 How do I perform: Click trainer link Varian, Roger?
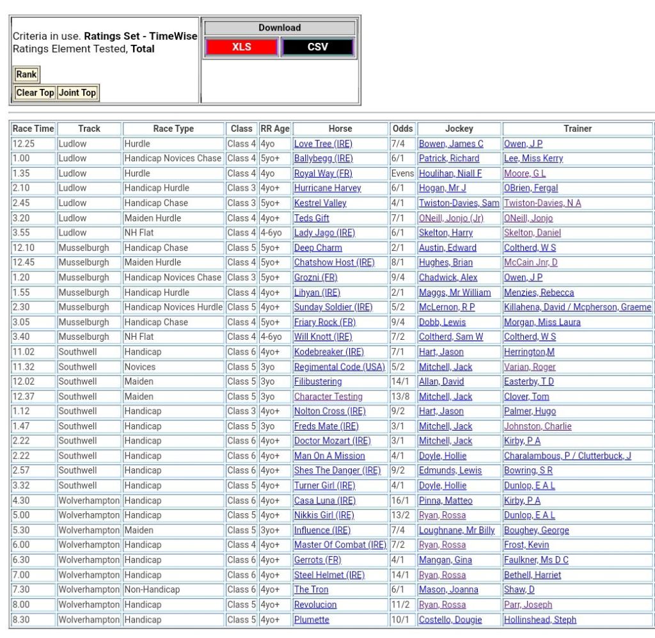pyautogui.click(x=530, y=367)
